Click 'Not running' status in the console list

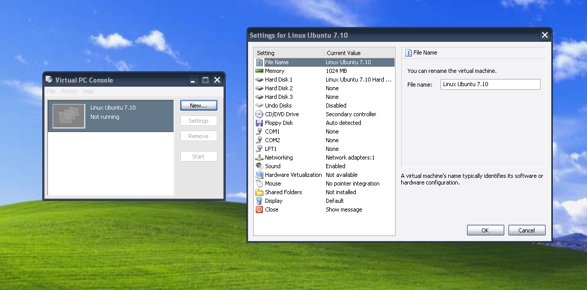(x=105, y=117)
